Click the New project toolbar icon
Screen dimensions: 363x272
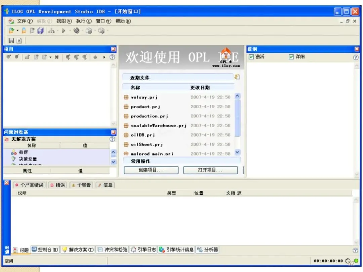click(x=11, y=30)
